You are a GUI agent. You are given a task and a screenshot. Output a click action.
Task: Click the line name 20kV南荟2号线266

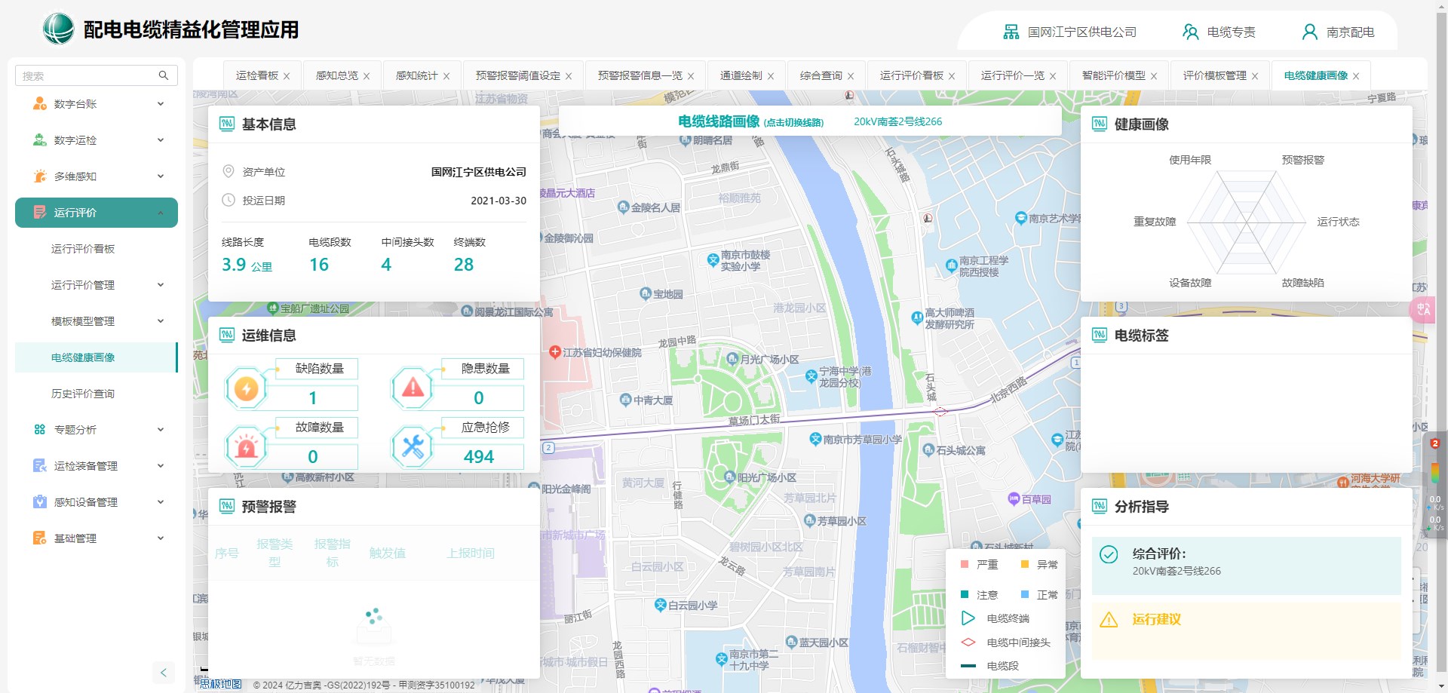pos(897,121)
